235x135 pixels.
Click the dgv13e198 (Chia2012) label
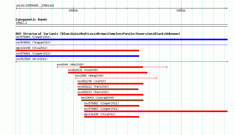point(100,114)
